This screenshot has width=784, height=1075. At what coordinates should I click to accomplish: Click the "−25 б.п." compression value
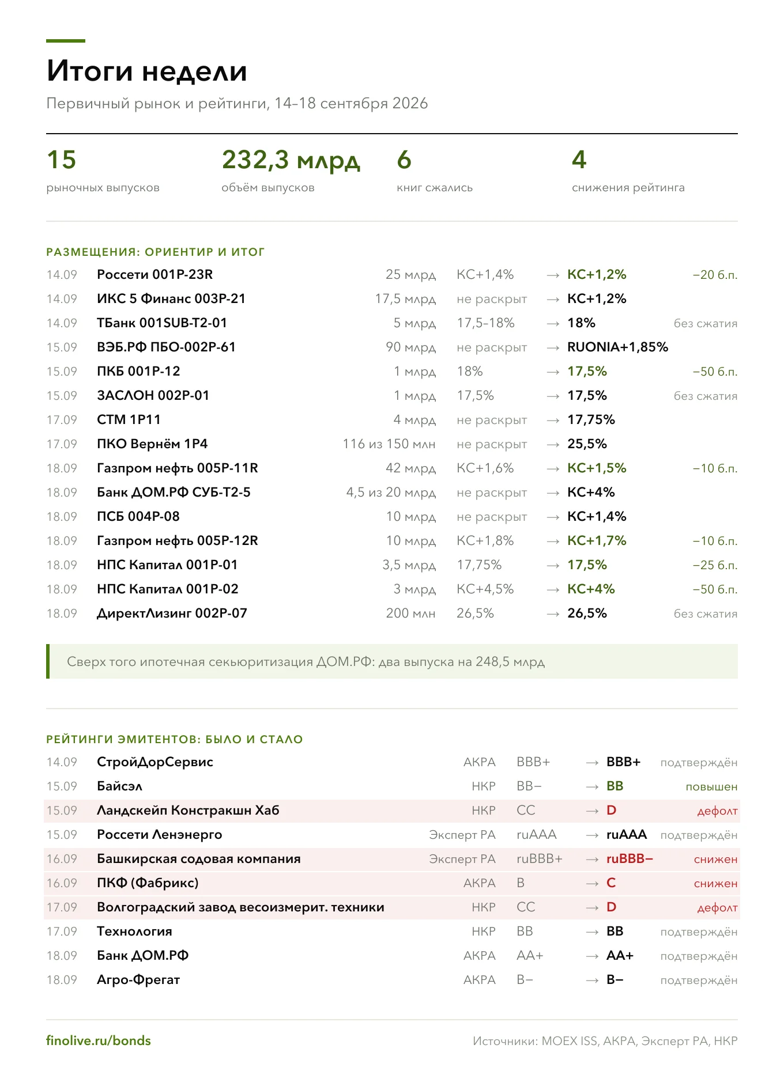click(x=715, y=565)
